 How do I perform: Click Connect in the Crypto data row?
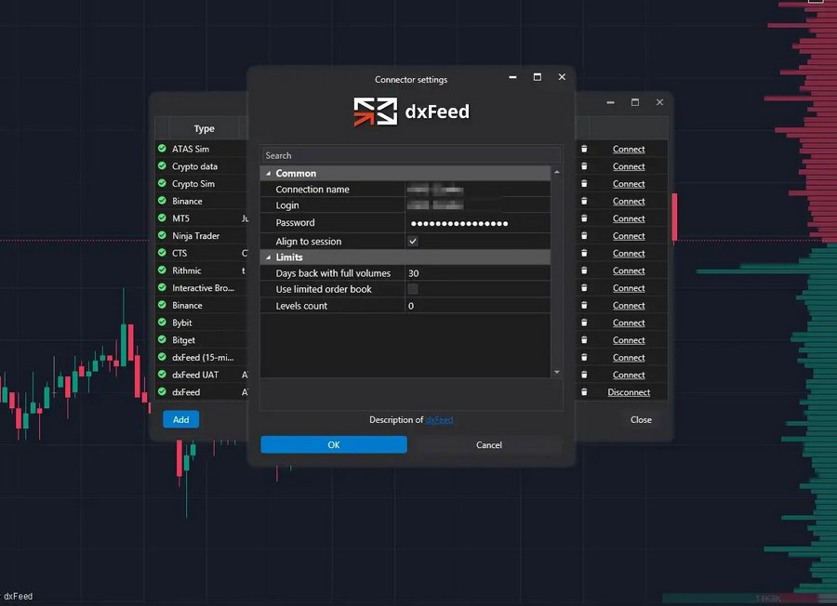click(x=629, y=166)
